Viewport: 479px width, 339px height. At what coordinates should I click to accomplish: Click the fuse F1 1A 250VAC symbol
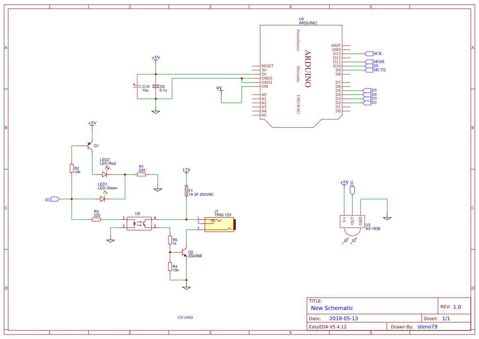pos(186,191)
